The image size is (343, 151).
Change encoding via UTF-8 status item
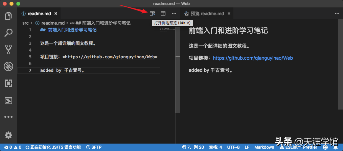233,147
